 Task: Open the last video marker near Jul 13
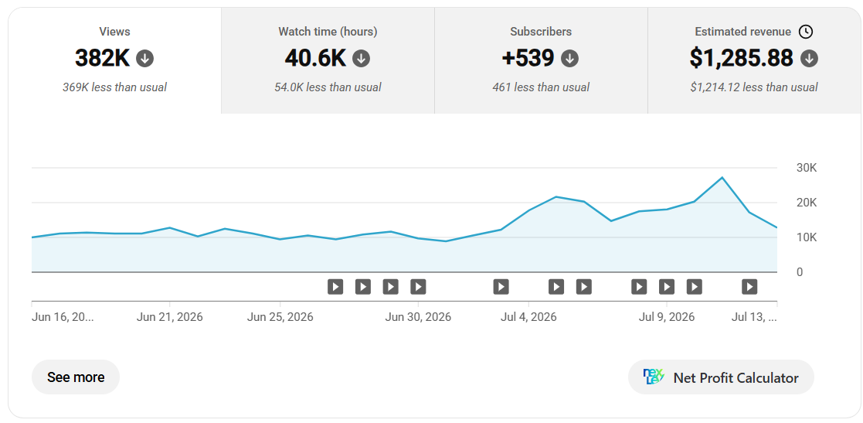749,286
